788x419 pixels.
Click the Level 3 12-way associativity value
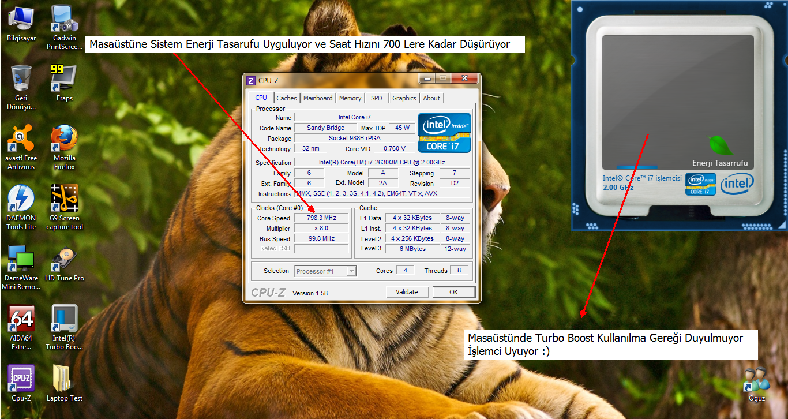point(455,249)
